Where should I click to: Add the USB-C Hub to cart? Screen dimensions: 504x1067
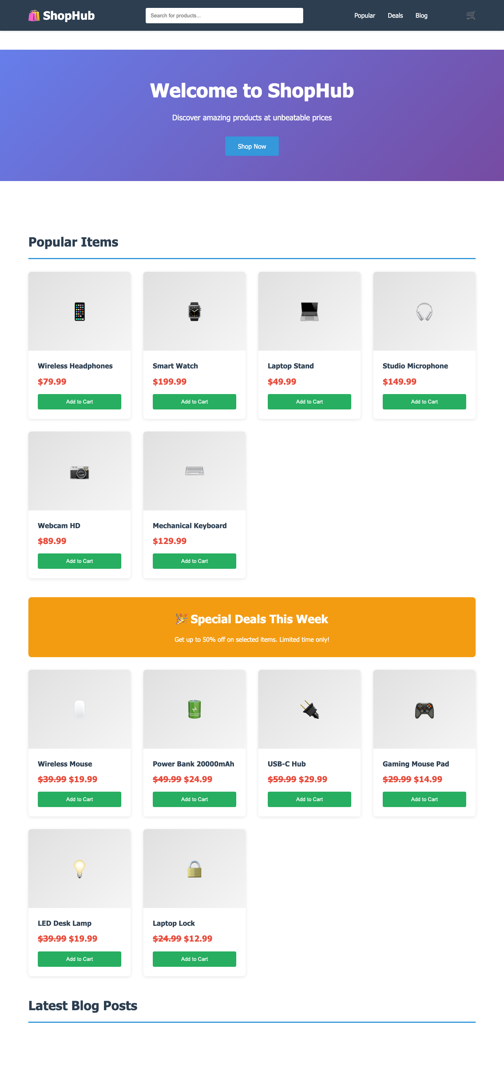coord(309,799)
